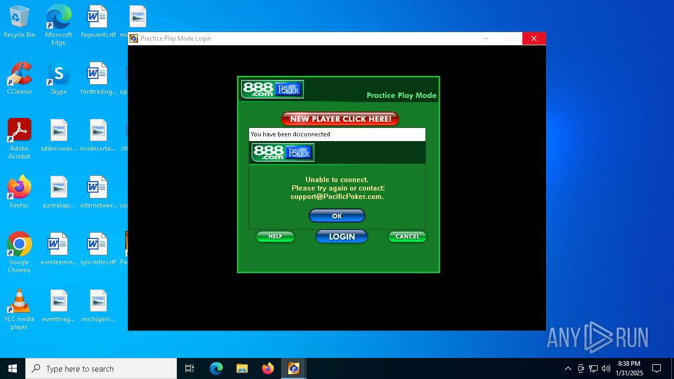Click the 888.com logo in the error message box
The image size is (674, 379).
(x=283, y=153)
